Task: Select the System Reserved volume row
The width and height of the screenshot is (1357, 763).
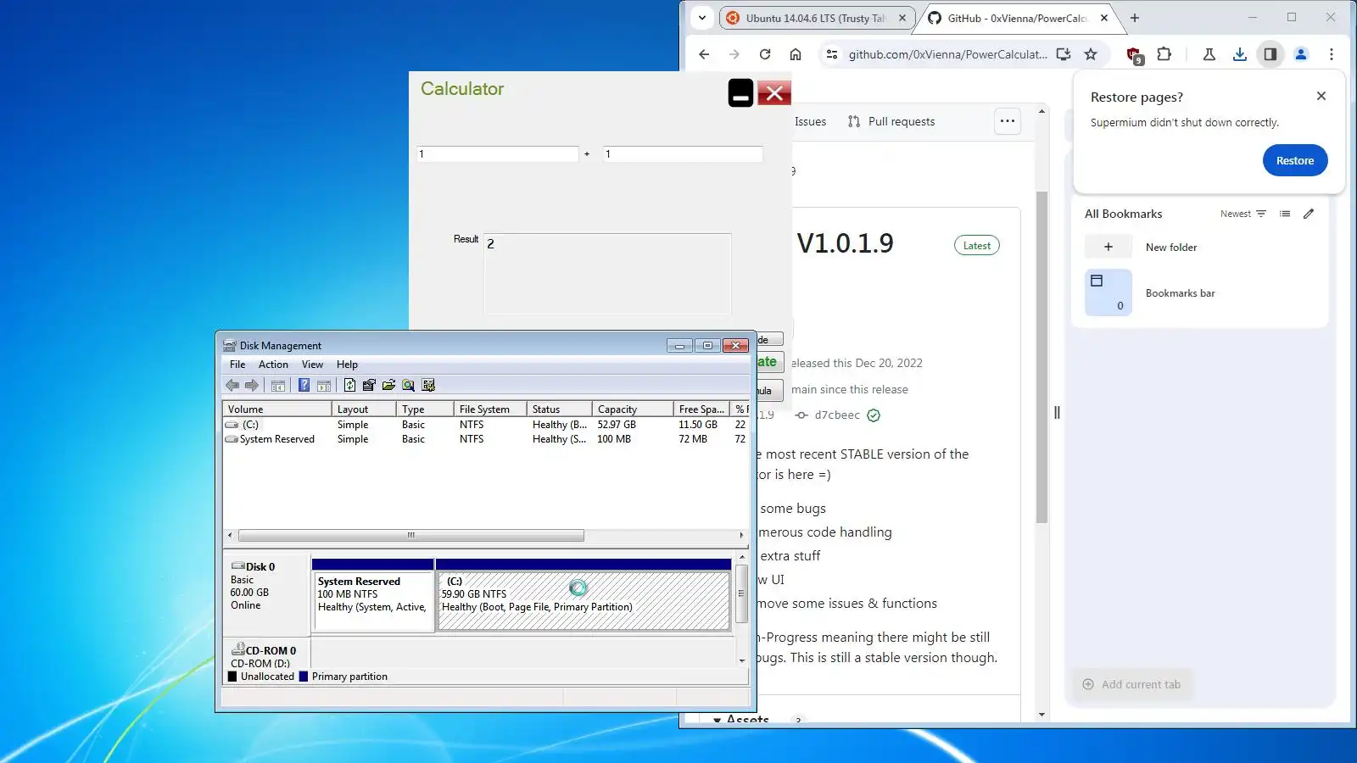Action: pyautogui.click(x=486, y=439)
